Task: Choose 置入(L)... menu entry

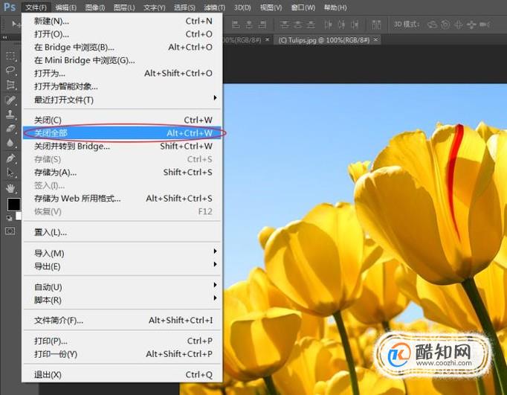Action: pos(122,232)
